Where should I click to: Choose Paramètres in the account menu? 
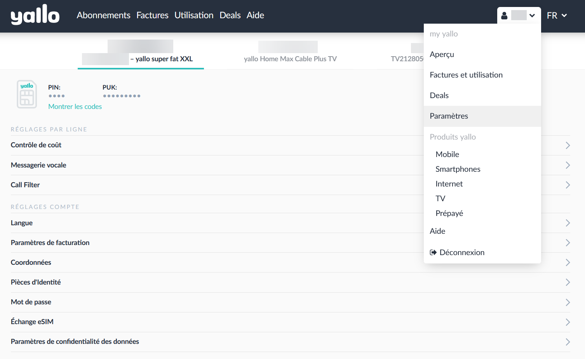click(482, 116)
